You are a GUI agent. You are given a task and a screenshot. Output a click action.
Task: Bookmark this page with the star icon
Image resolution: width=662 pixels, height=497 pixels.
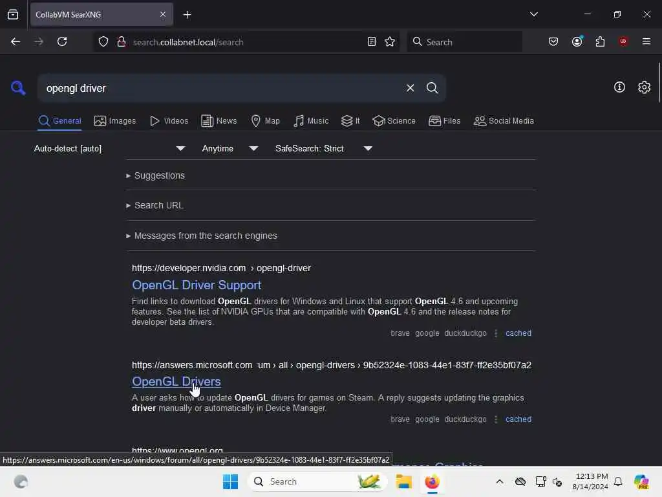pos(390,42)
